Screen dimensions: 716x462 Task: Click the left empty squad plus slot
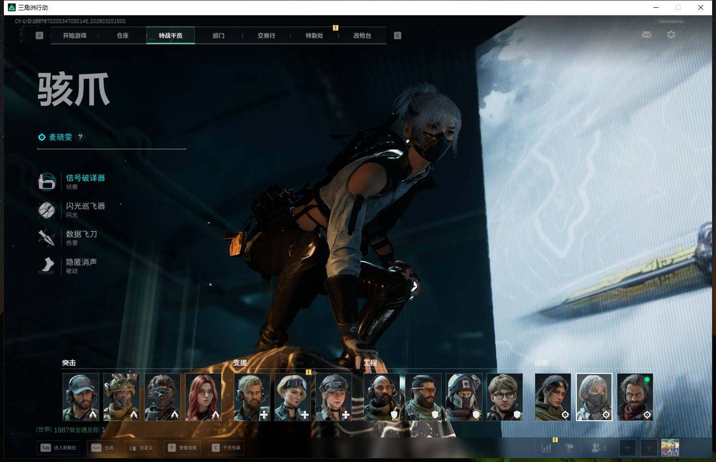[627, 448]
